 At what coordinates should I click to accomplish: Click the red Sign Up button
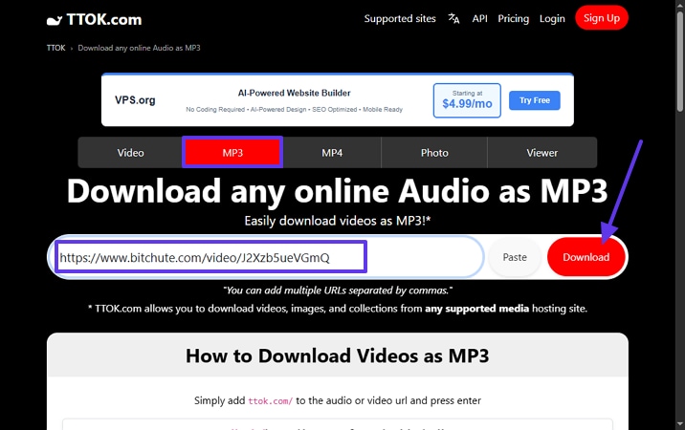pyautogui.click(x=602, y=18)
